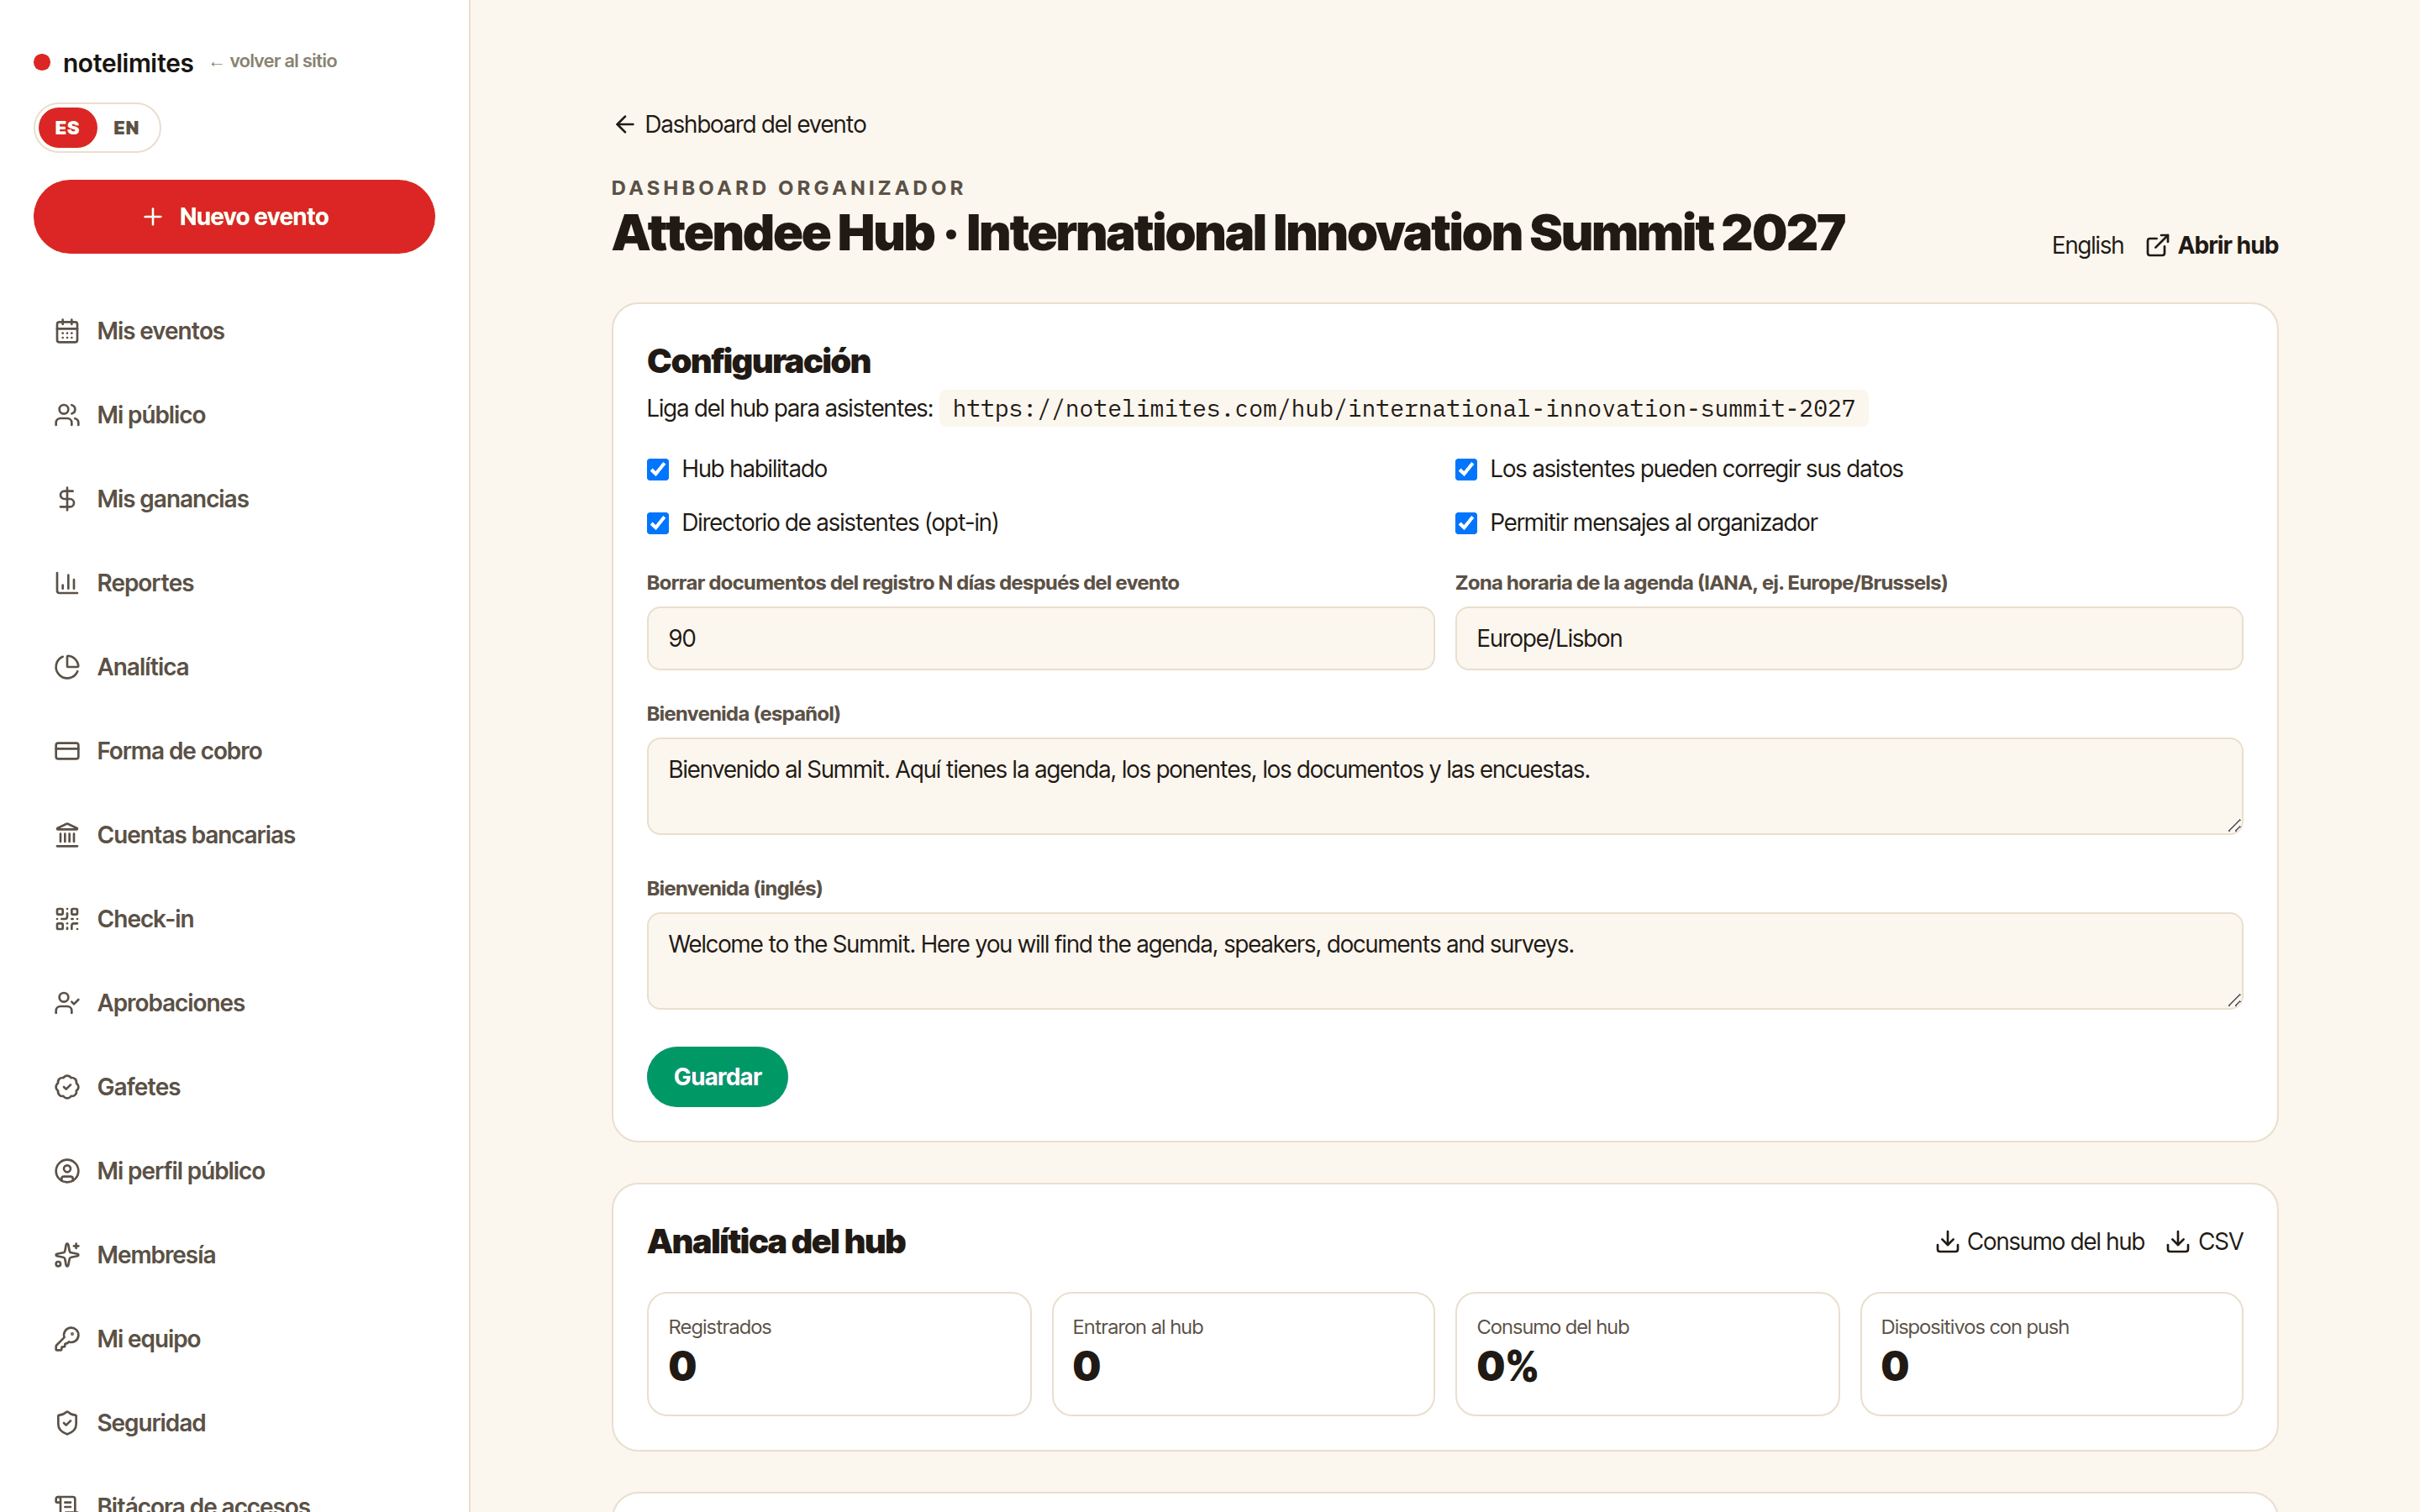This screenshot has width=2420, height=1512.
Task: Click the Aprobaciones user-check icon
Action: tap(67, 1003)
